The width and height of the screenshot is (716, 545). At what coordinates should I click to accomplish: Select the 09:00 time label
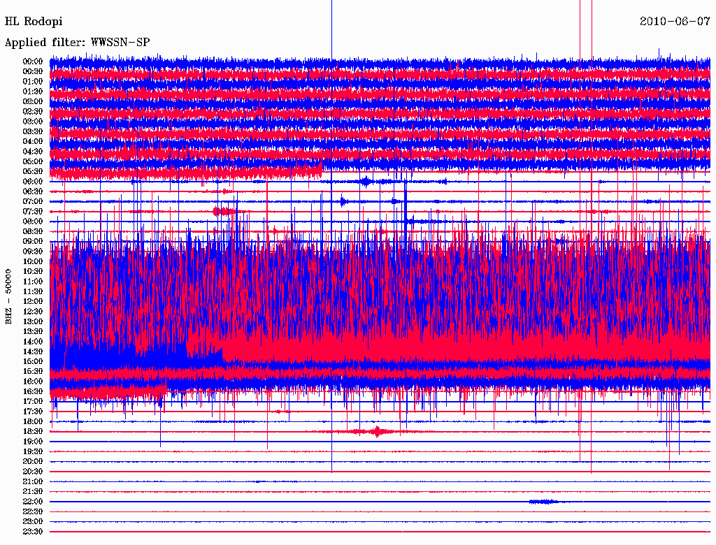33,242
